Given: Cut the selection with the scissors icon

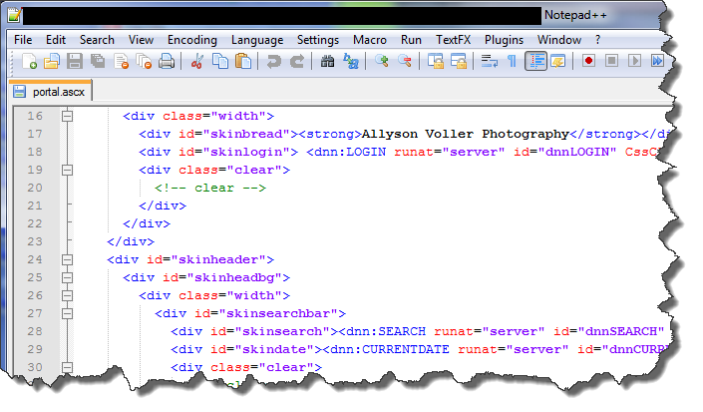Looking at the screenshot, I should click(197, 62).
